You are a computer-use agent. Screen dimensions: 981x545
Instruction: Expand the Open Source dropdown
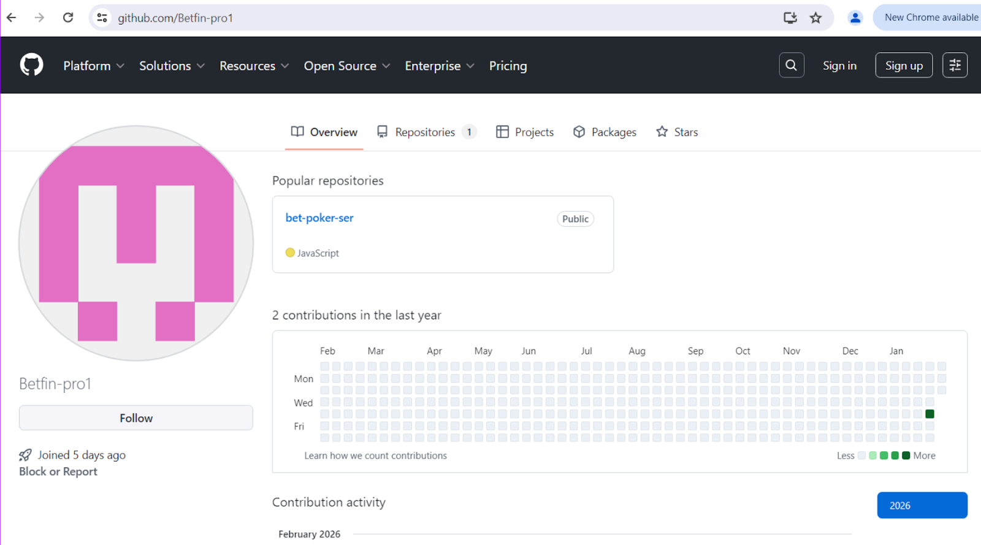[347, 66]
